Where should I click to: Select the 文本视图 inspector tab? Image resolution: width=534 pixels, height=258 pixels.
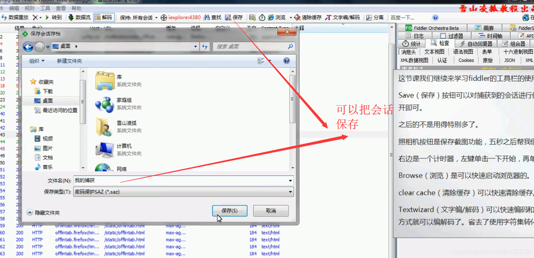click(434, 52)
